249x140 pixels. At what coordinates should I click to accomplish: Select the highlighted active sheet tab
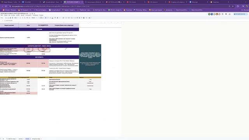pyautogui.click(x=28, y=139)
